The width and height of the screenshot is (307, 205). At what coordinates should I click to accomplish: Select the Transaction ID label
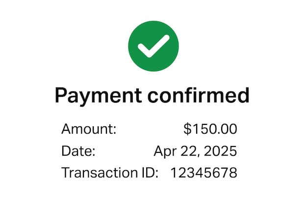110,173
